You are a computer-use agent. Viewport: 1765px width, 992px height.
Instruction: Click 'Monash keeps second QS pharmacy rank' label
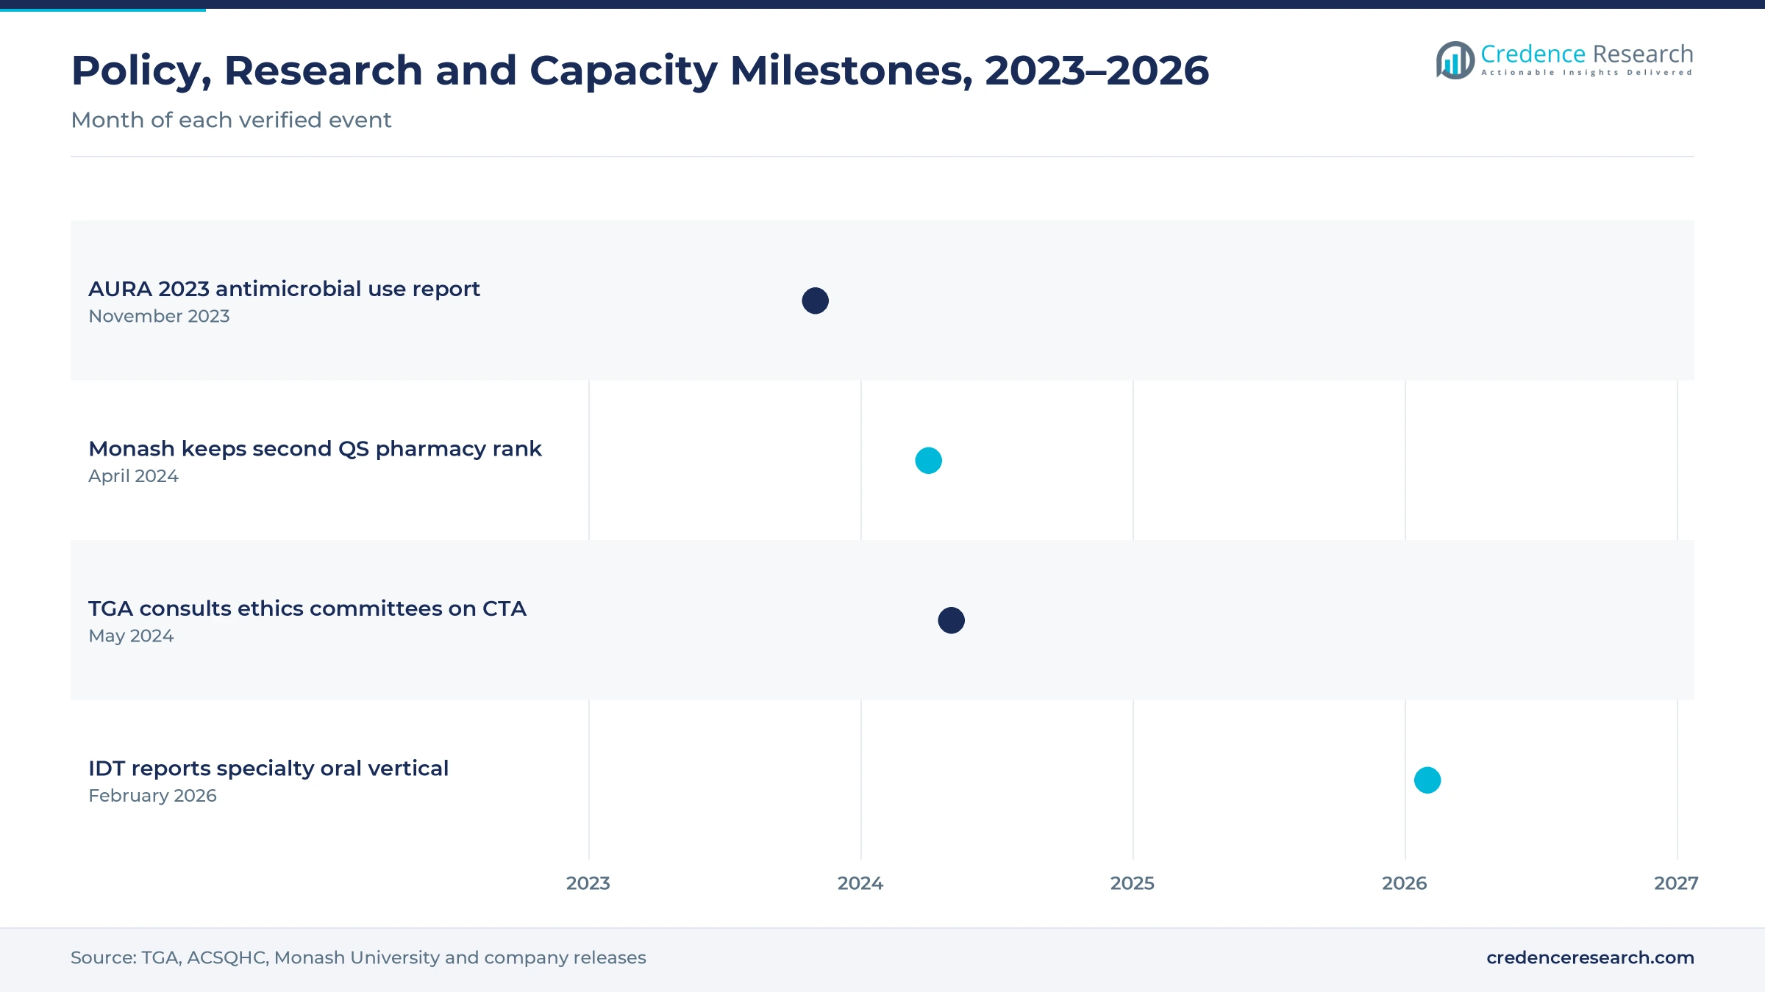pos(315,449)
